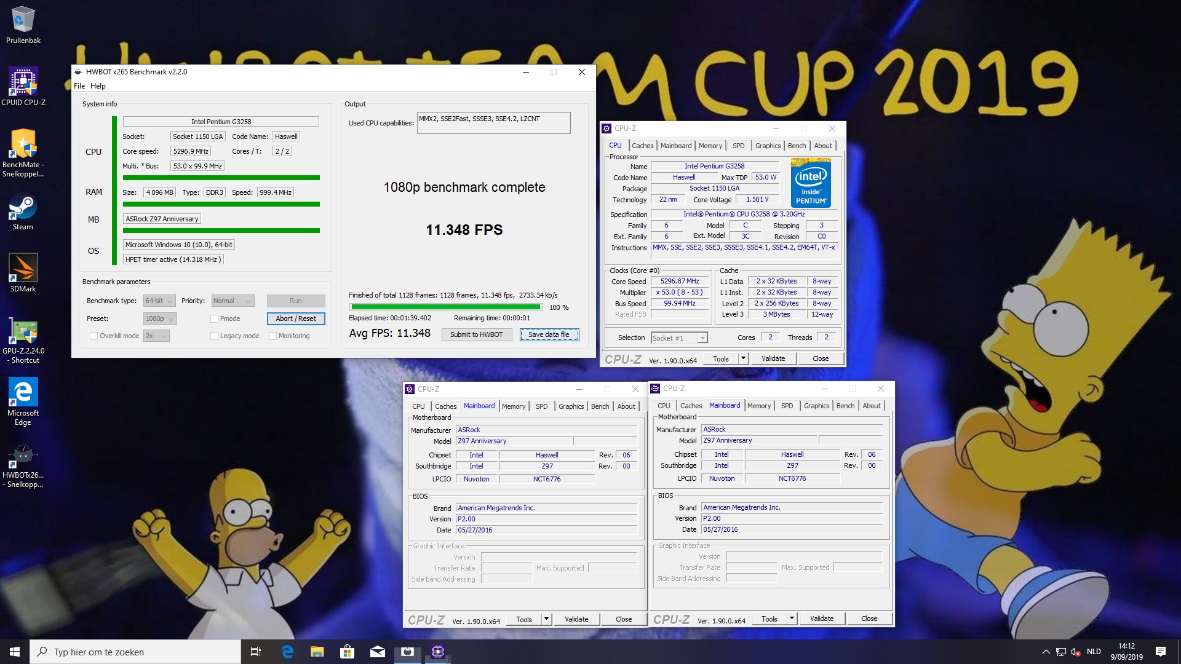Open the Overkill 2x dropdown

click(156, 336)
